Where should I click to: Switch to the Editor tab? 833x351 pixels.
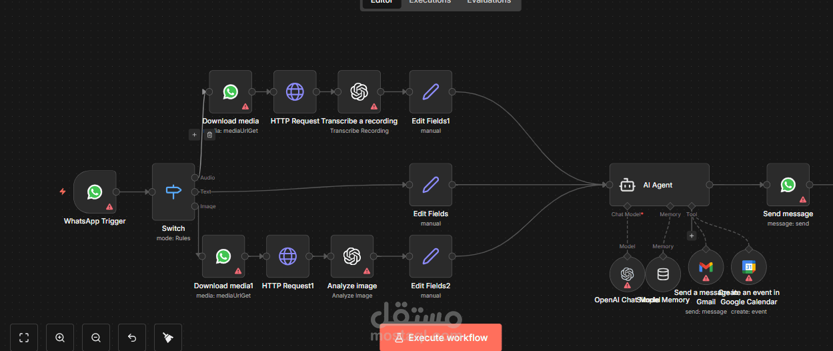pyautogui.click(x=381, y=2)
